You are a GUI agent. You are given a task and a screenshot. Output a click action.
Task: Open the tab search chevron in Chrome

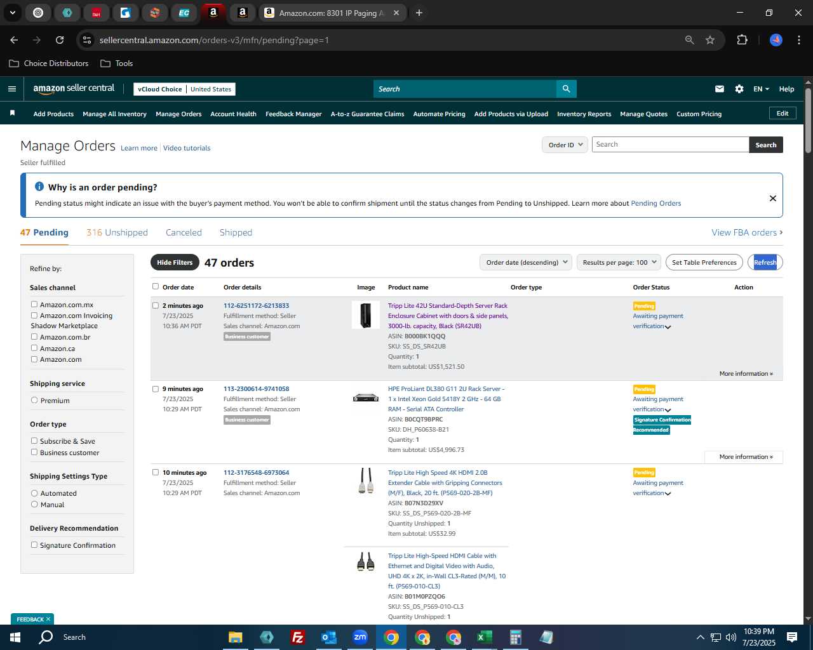[13, 13]
